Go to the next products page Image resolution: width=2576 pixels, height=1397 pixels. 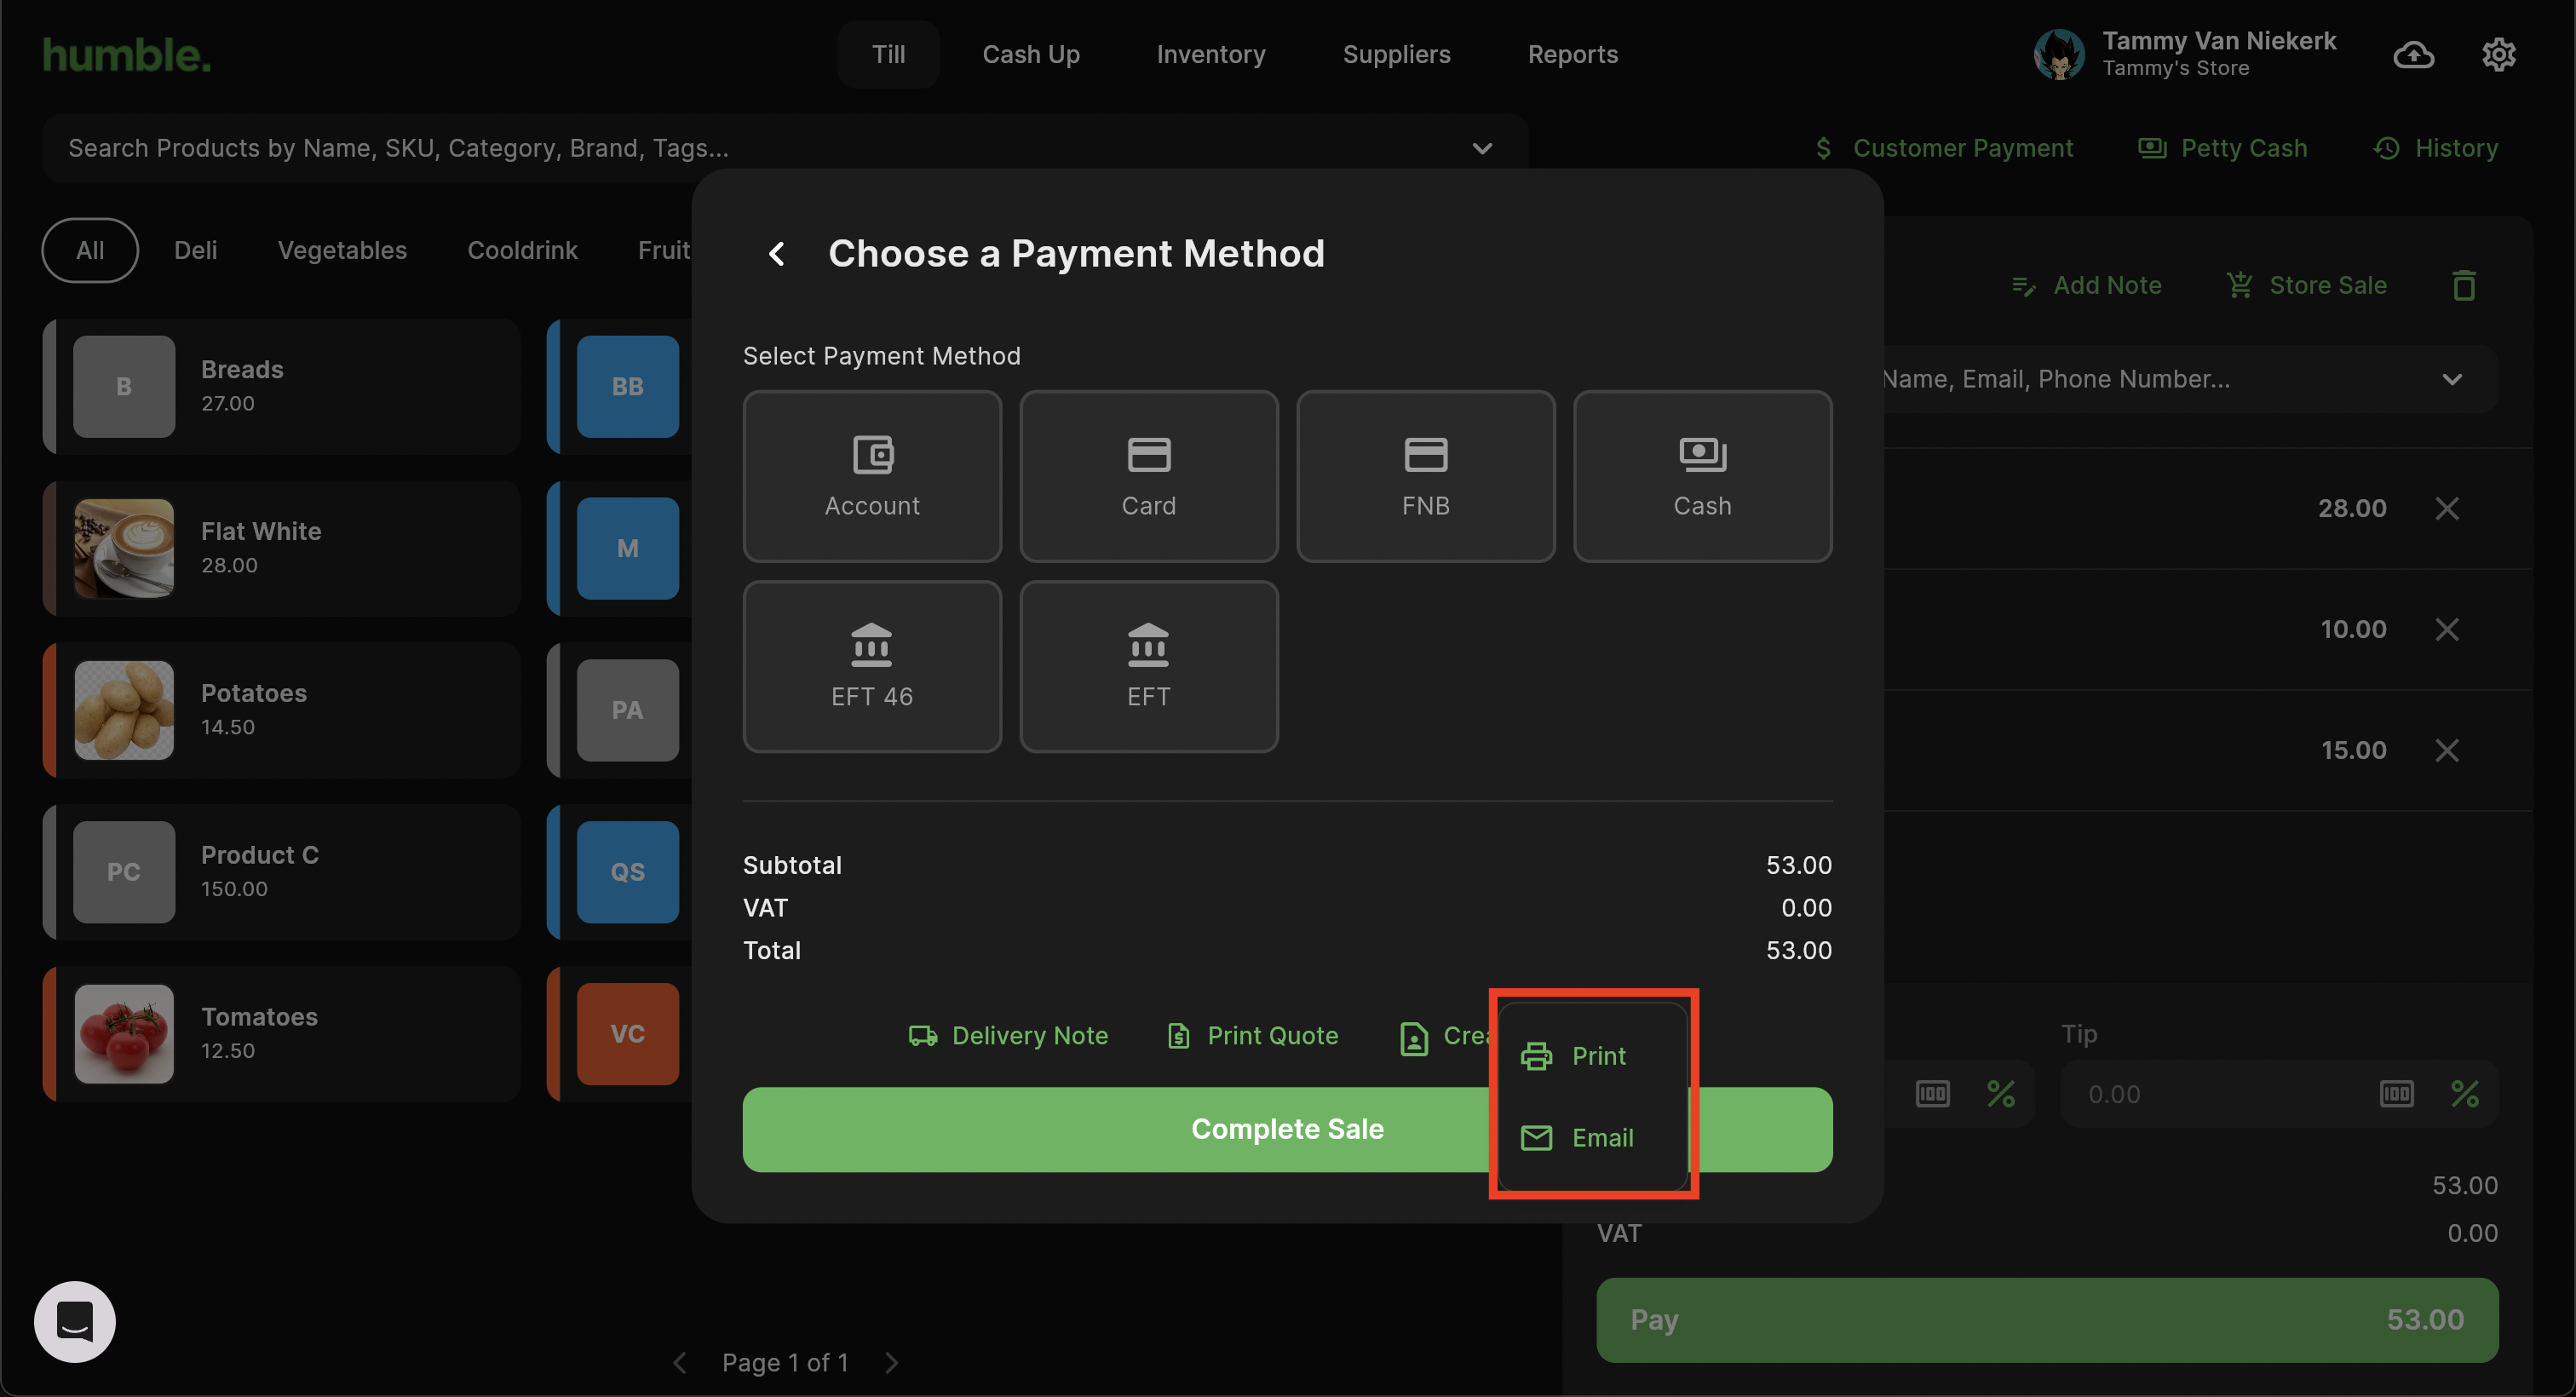(892, 1363)
